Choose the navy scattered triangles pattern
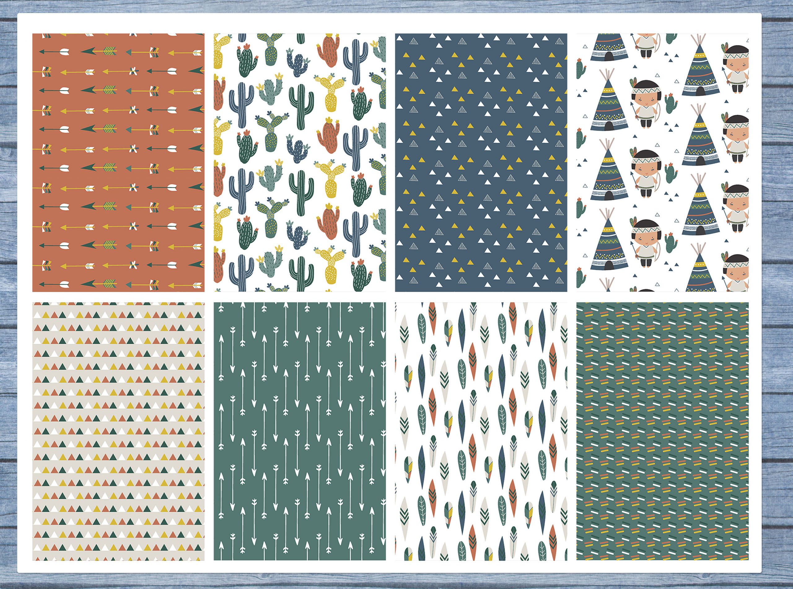 click(481, 162)
